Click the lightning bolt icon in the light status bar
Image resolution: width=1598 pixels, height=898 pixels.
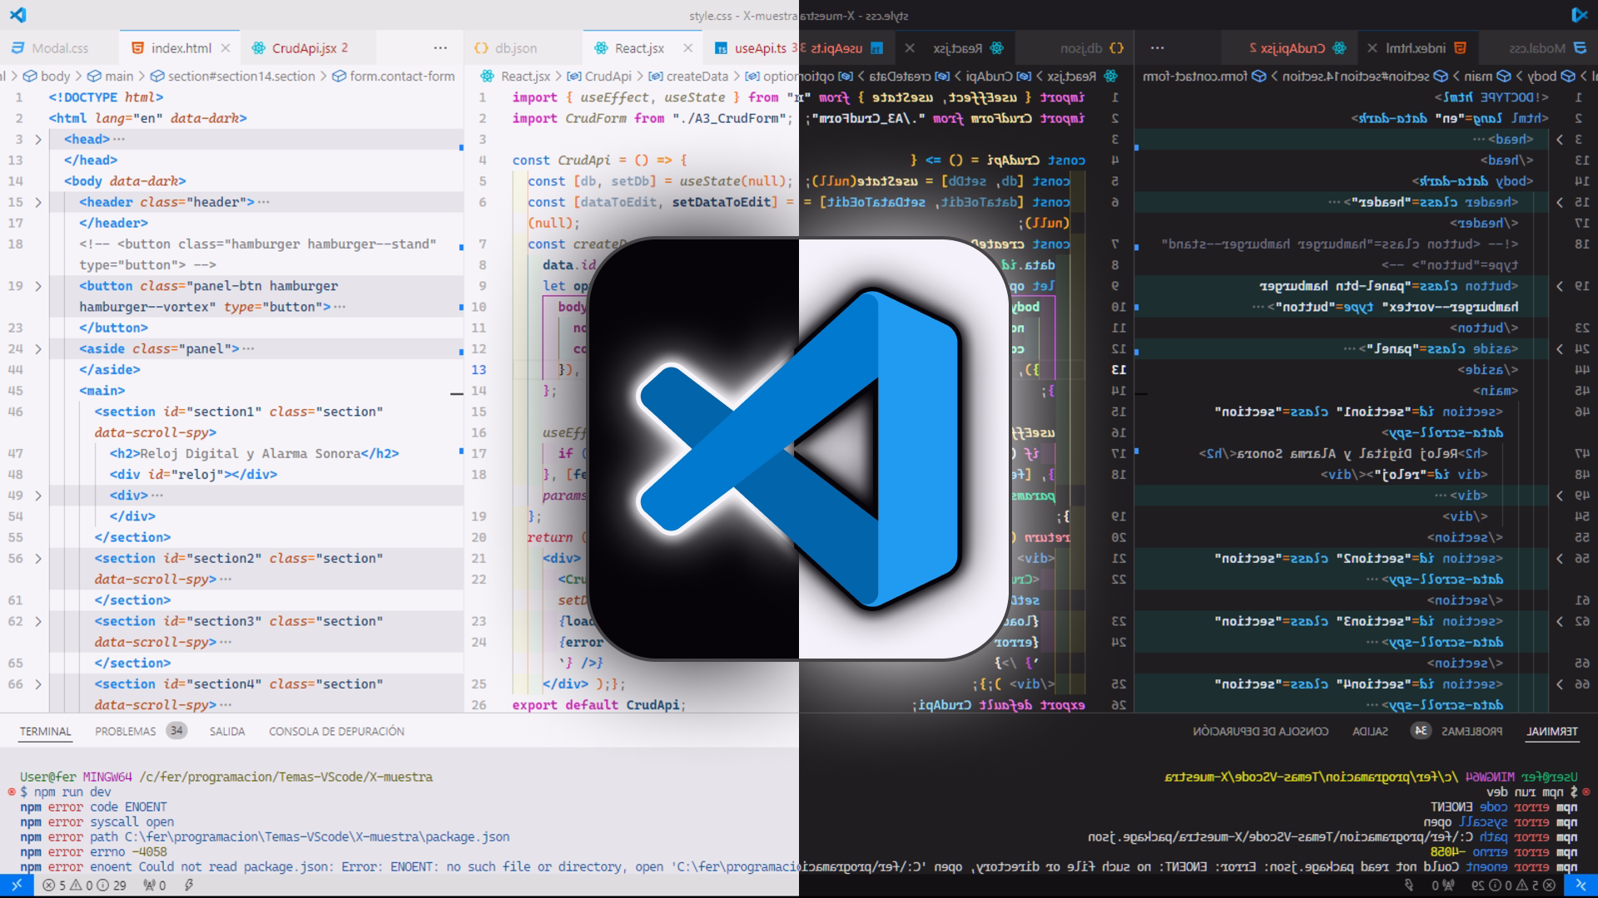point(189,886)
